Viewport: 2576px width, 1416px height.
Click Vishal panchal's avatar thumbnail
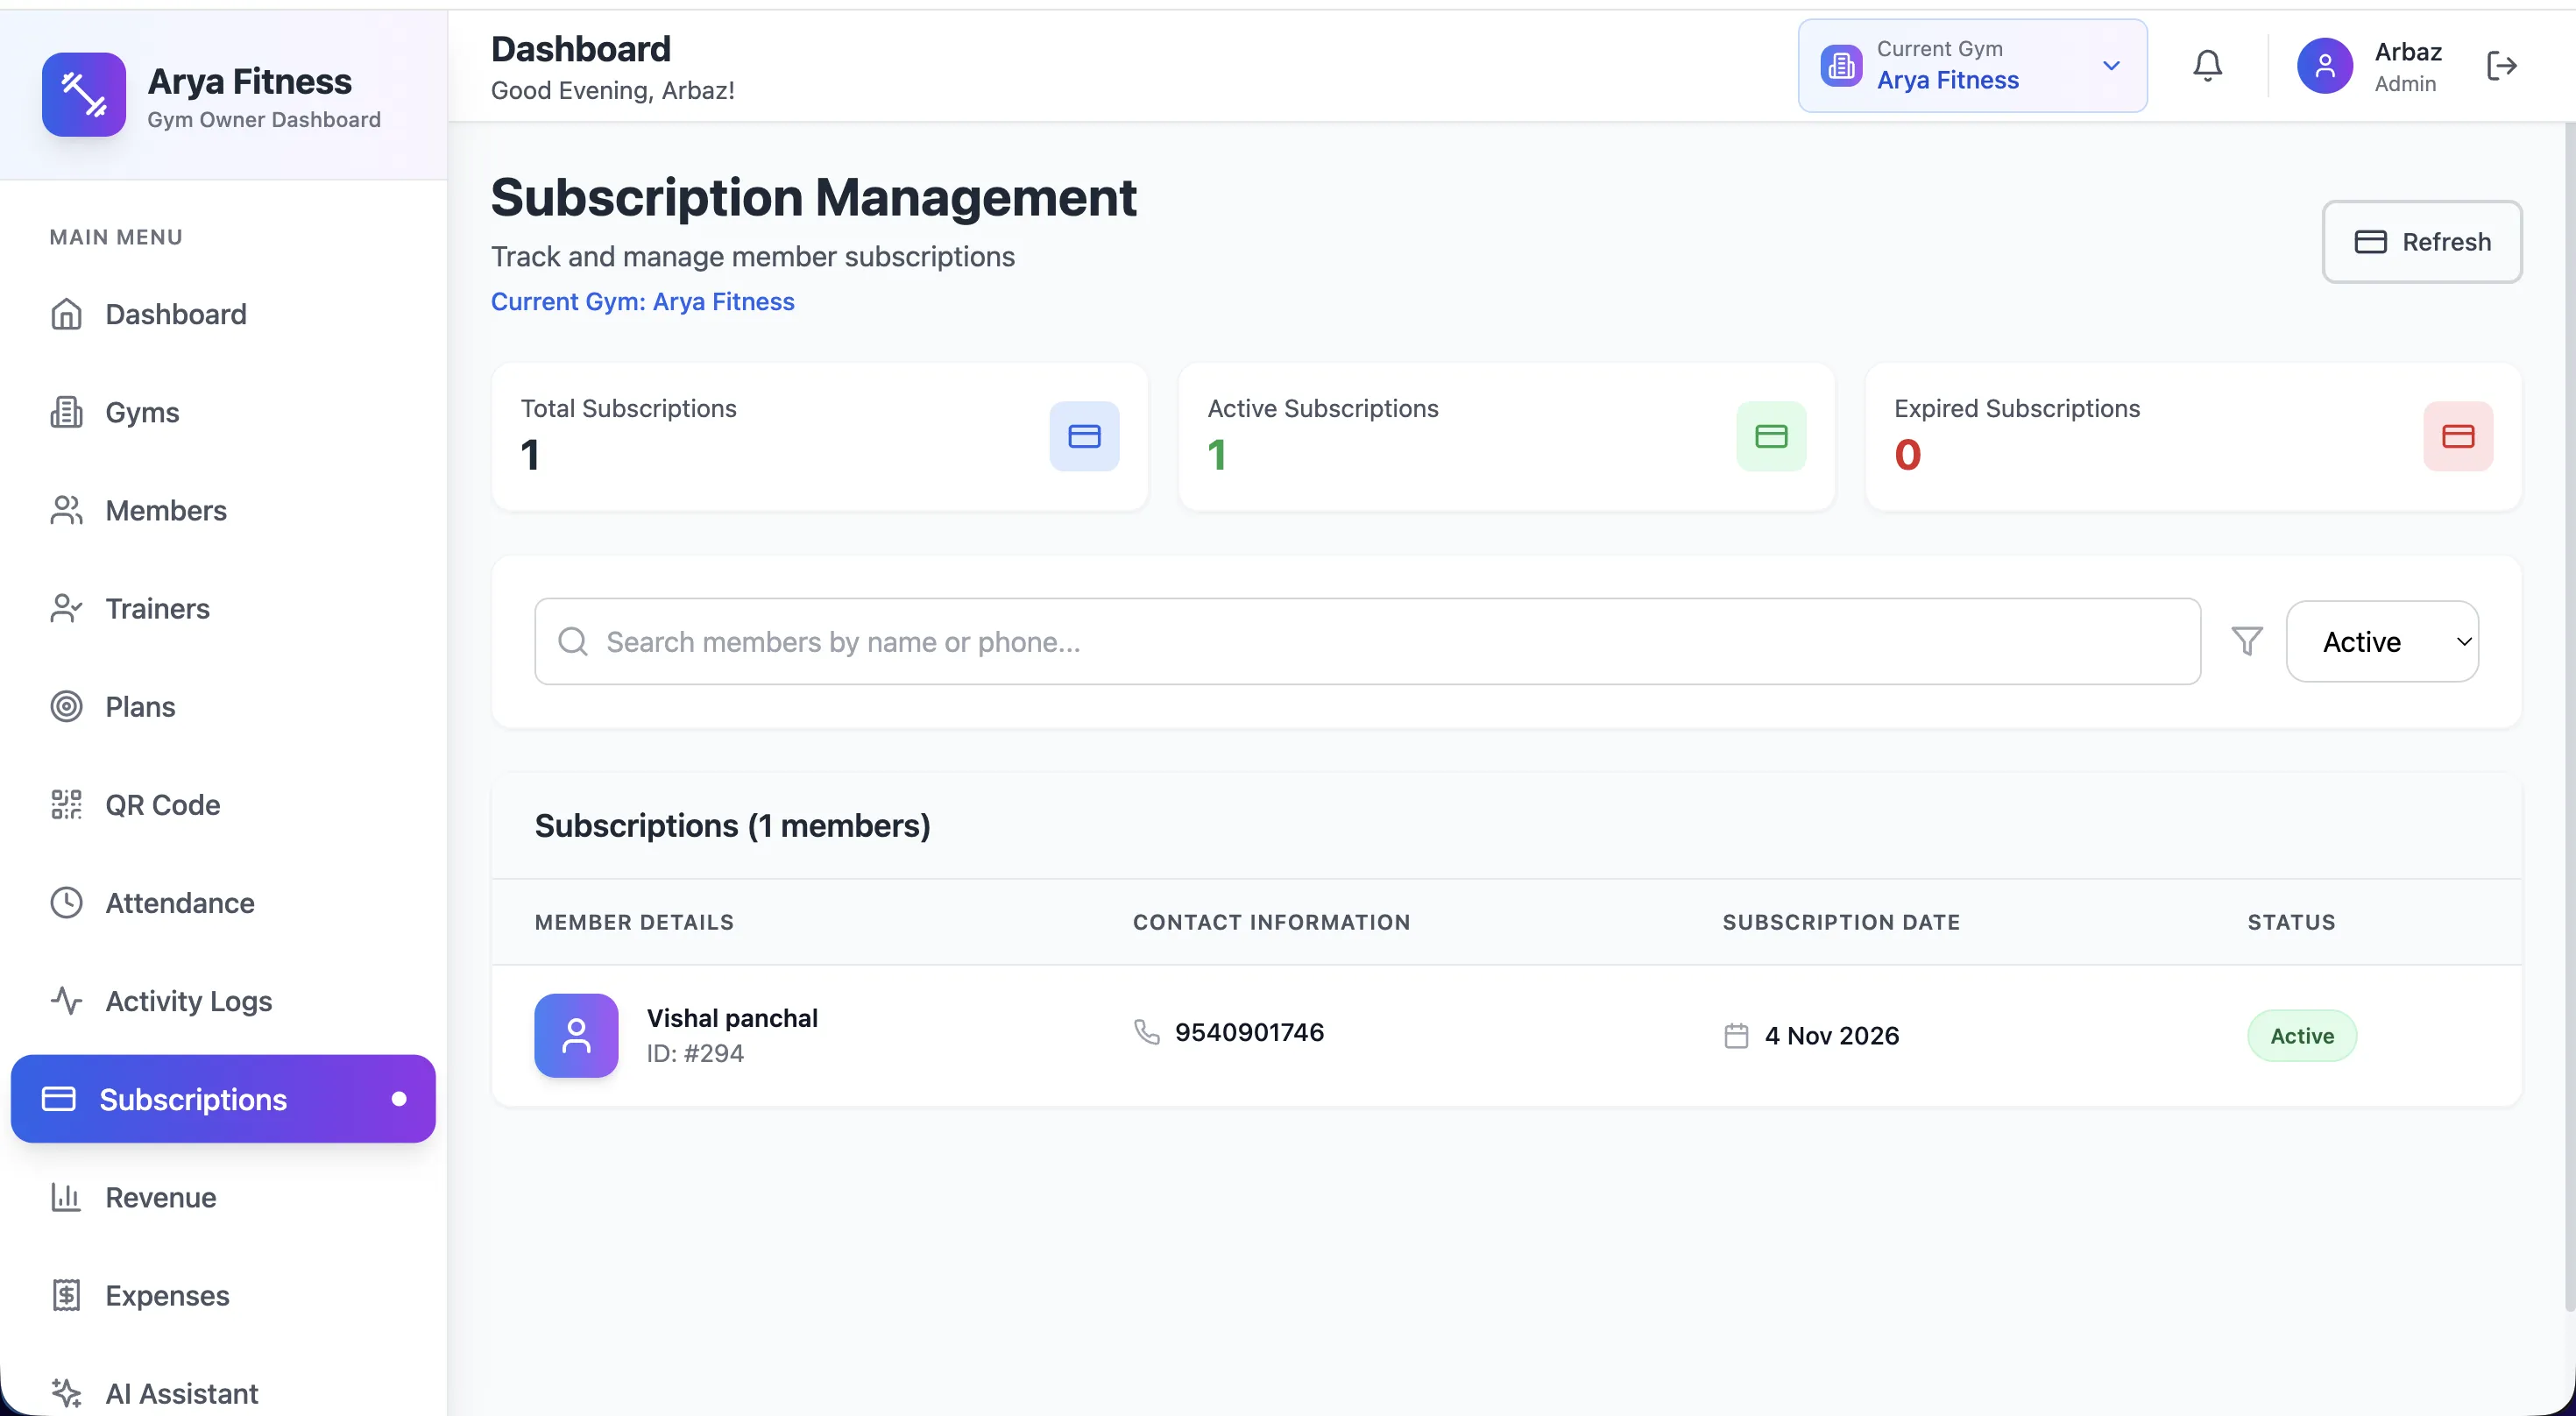(x=576, y=1035)
